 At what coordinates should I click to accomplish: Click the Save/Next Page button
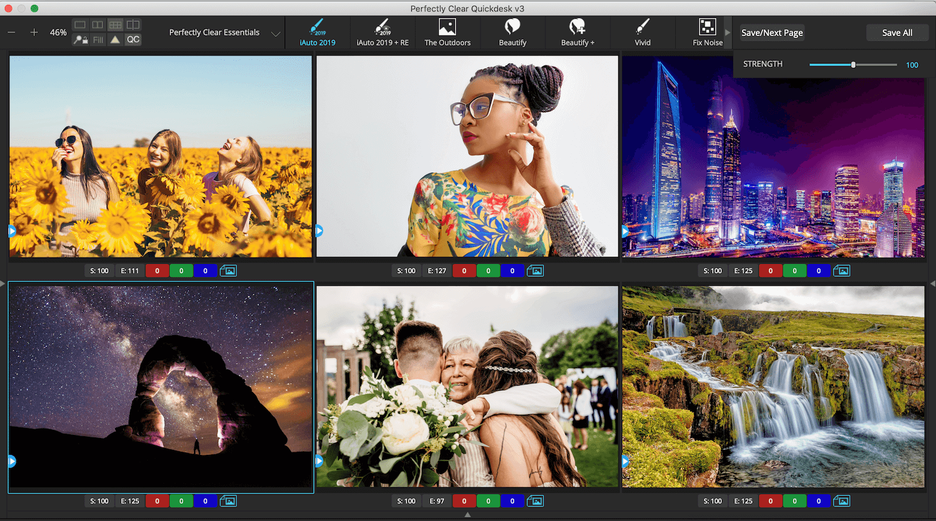[772, 32]
